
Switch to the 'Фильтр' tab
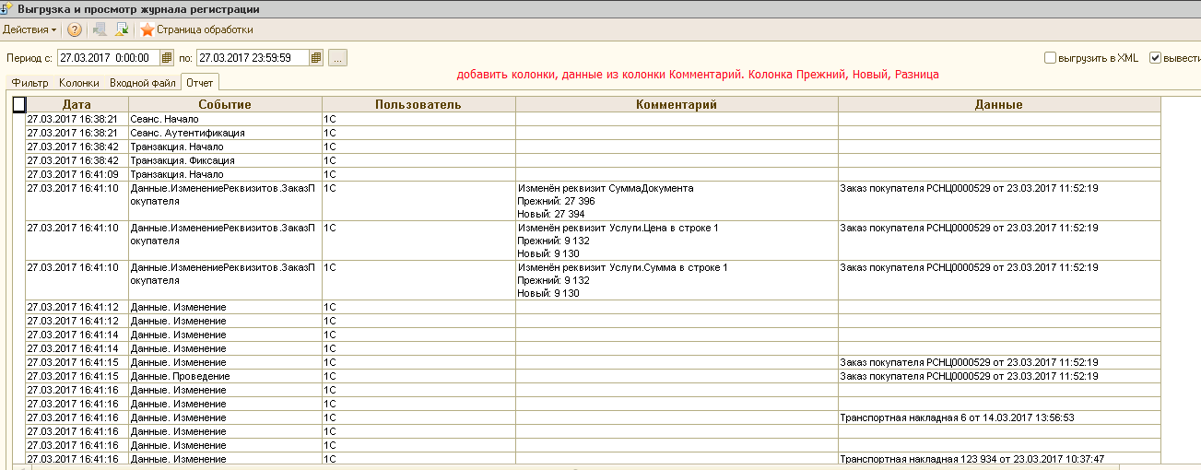30,83
